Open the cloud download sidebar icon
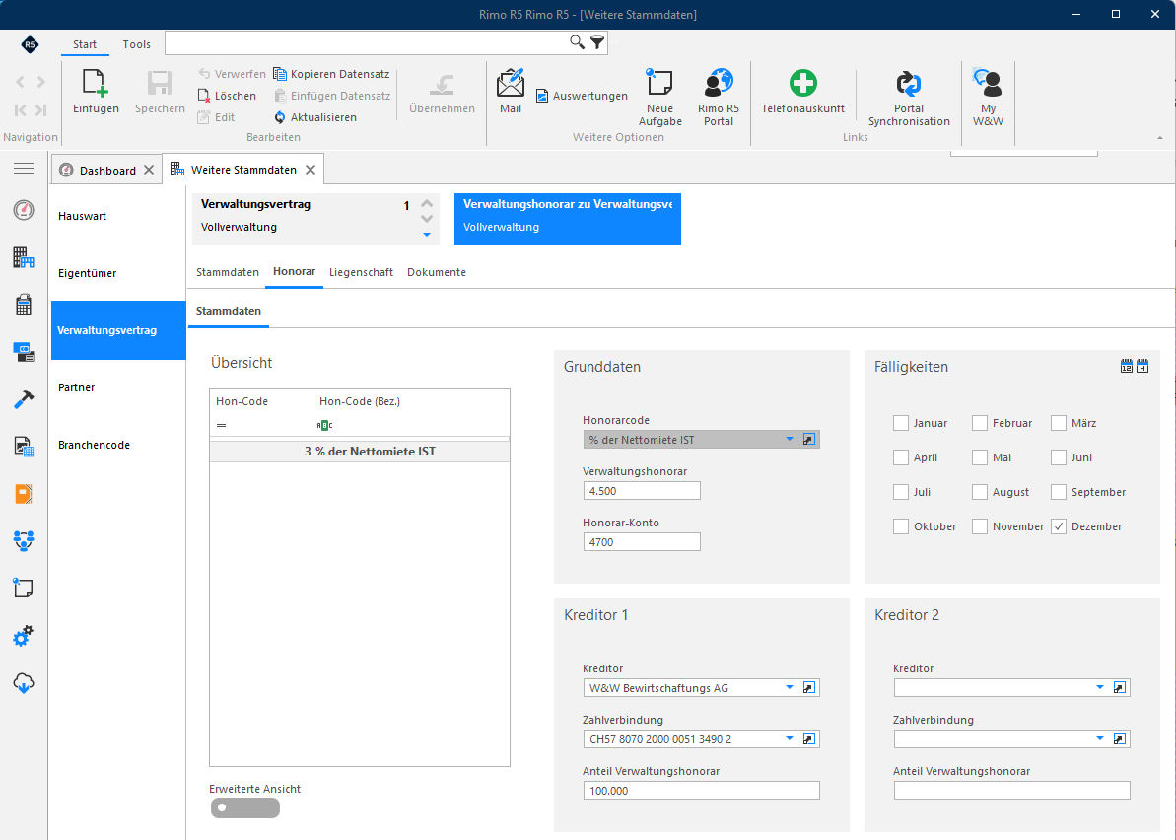The image size is (1176, 840). 24,683
